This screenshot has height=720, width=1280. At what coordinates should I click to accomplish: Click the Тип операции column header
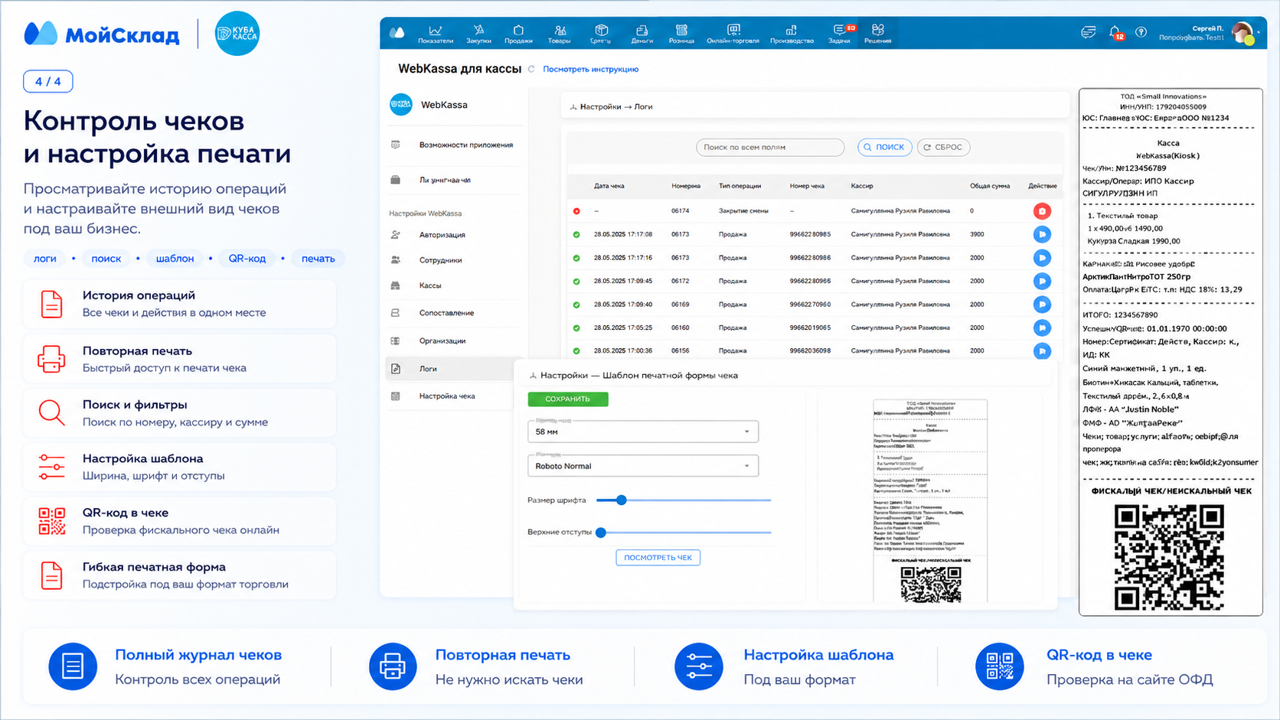[x=740, y=186]
